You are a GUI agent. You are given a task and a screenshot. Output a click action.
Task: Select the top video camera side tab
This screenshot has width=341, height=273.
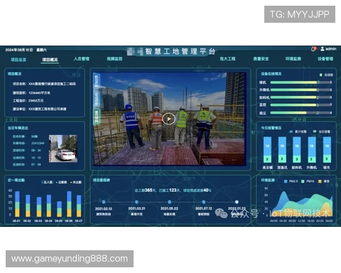pyautogui.click(x=97, y=80)
